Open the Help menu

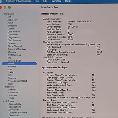(x=68, y=1)
